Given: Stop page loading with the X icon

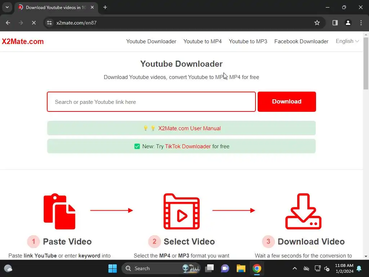Looking at the screenshot, I should (34, 23).
